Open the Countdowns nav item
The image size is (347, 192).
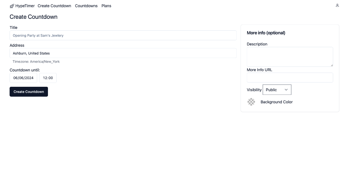tap(86, 6)
